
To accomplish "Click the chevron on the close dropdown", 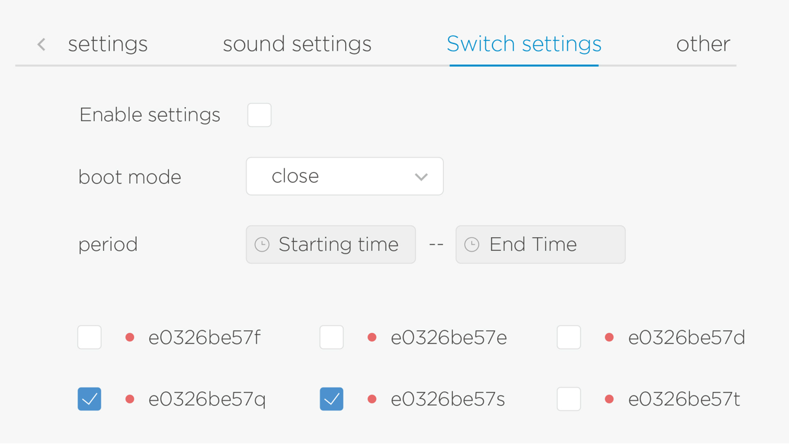I will (421, 176).
